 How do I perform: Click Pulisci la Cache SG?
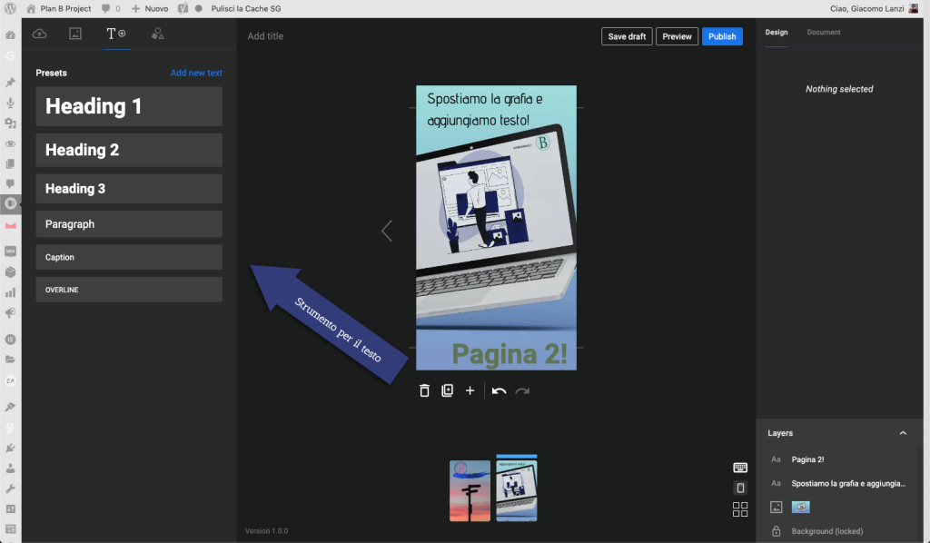click(246, 8)
